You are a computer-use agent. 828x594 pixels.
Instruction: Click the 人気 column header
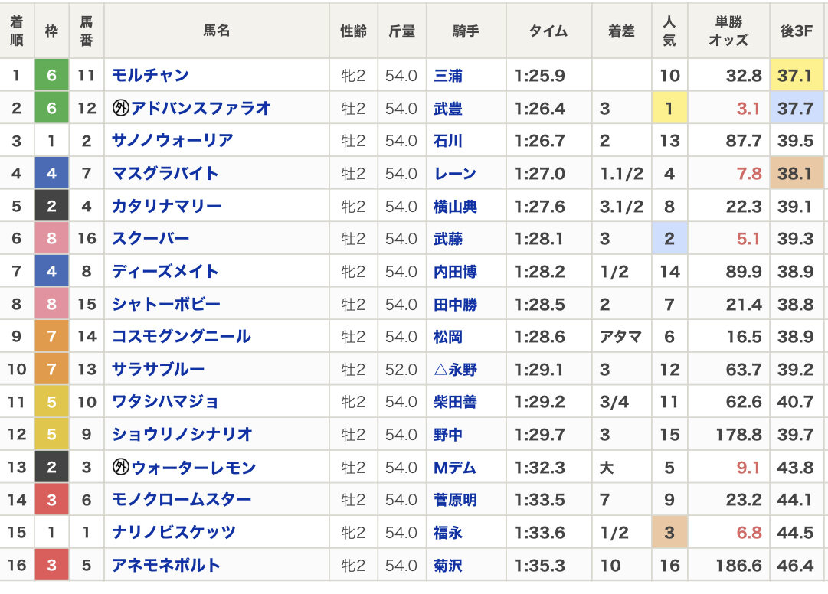(x=669, y=31)
